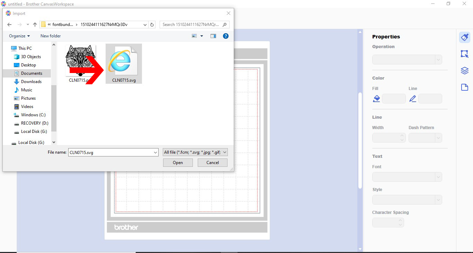The height and width of the screenshot is (253, 473).
Task: Select This PC in navigation pane
Action: point(25,48)
